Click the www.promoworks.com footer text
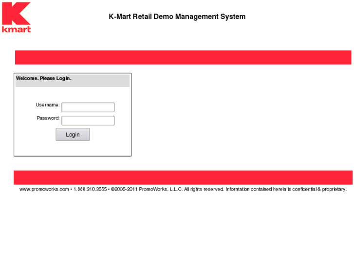This screenshot has height=265, width=354. point(44,189)
